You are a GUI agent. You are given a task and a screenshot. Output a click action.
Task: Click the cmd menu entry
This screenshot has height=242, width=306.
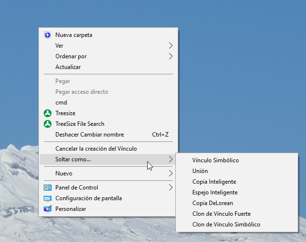tap(108, 103)
